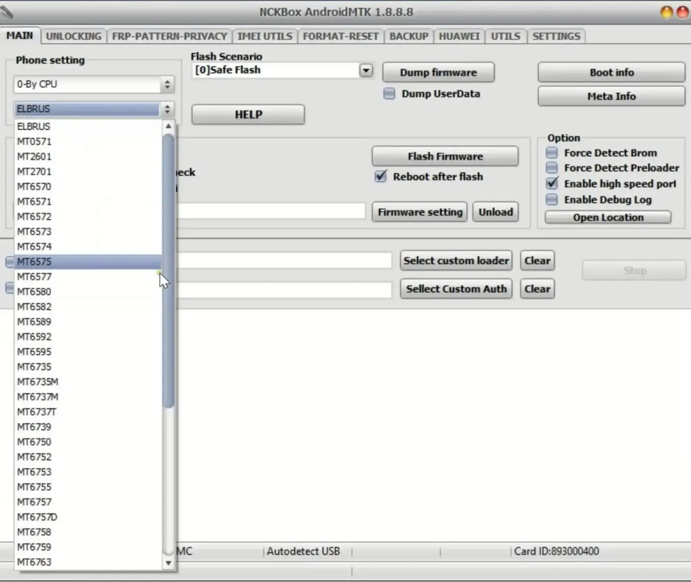Pick MT6739 from the CPU list

tap(88, 427)
